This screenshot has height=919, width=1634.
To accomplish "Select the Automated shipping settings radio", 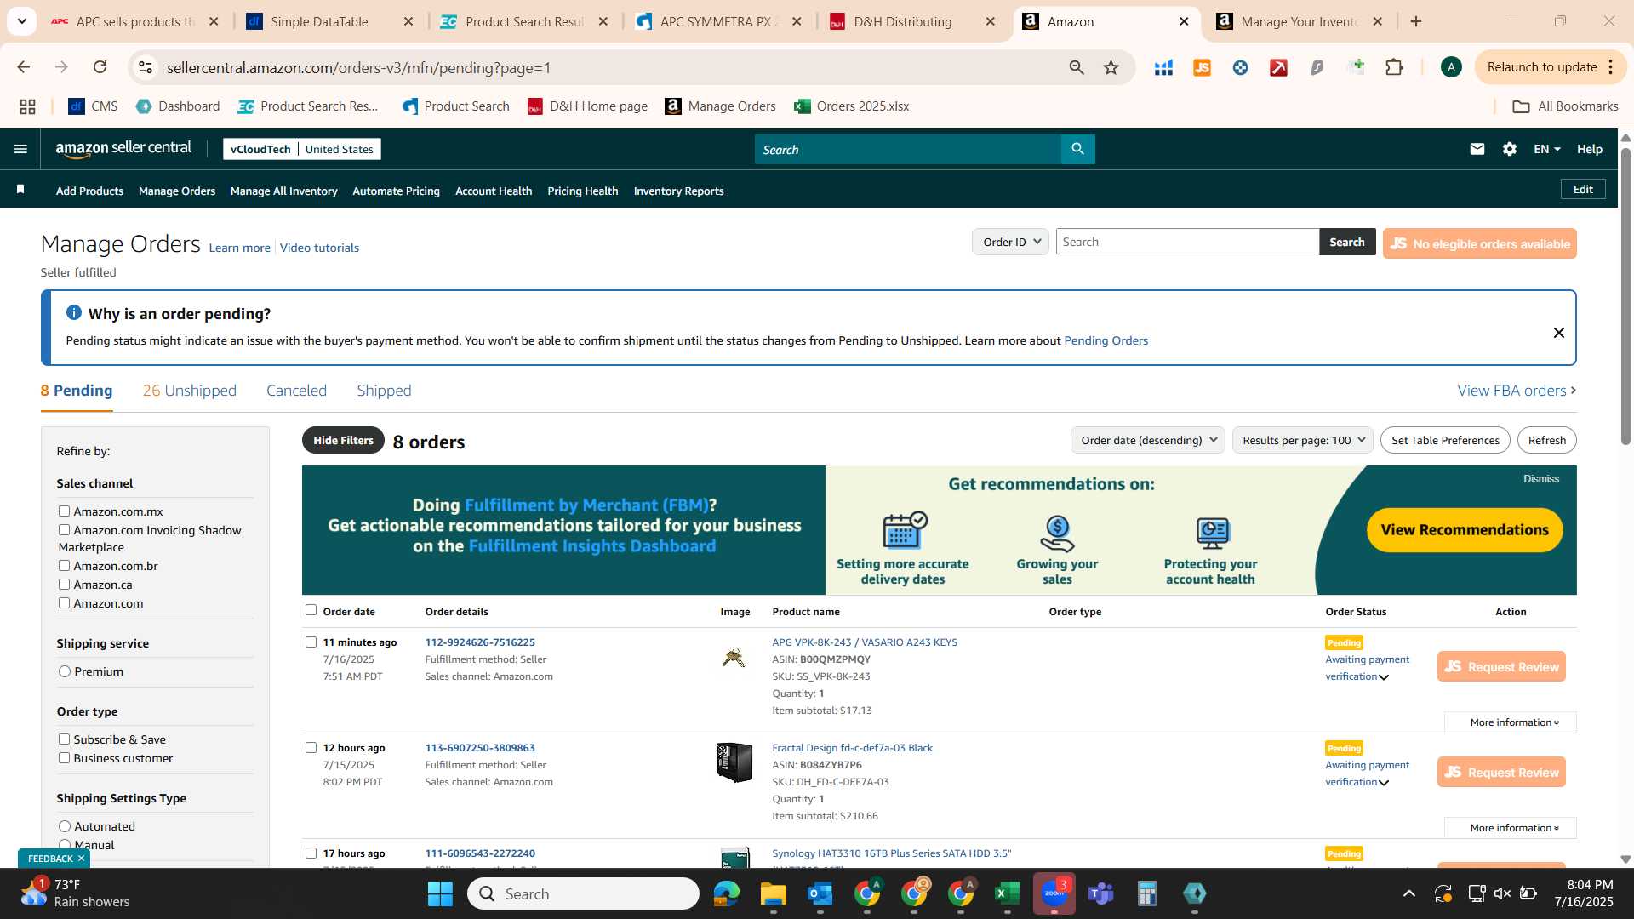I will 65,826.
